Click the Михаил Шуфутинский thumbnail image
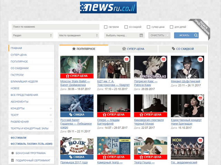Viewport: 221px width, 165px height. (188, 67)
